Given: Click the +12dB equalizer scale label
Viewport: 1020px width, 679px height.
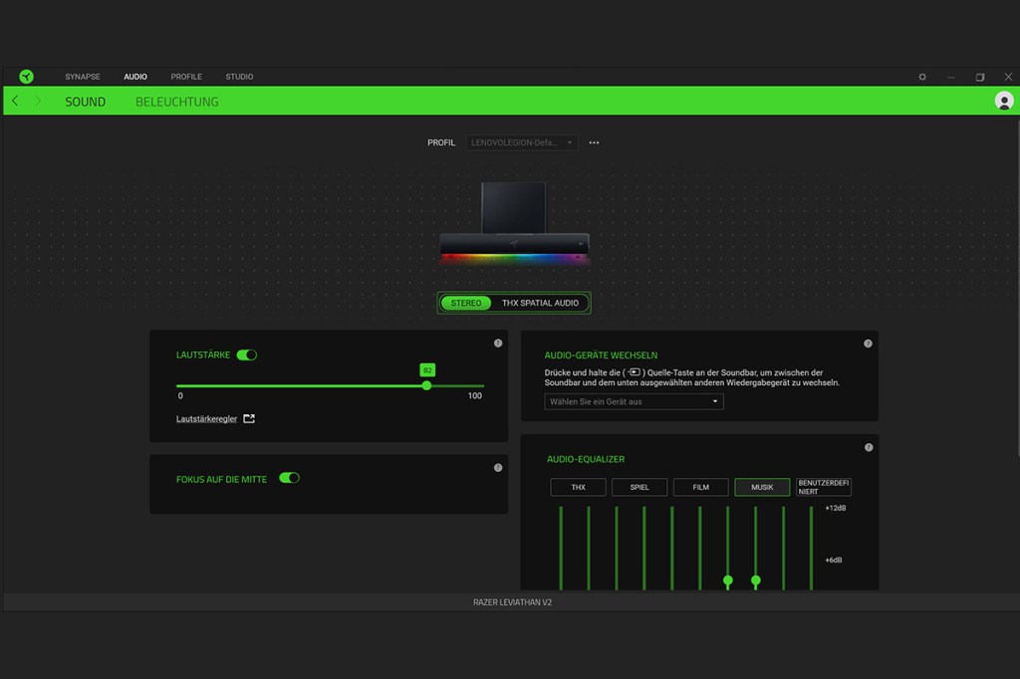Looking at the screenshot, I should 836,508.
